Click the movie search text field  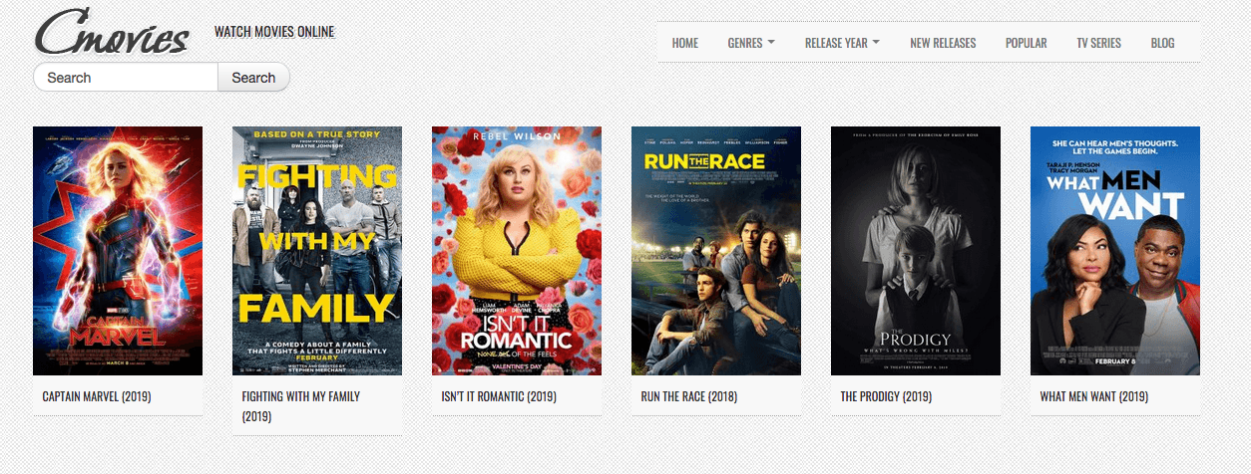pyautogui.click(x=126, y=78)
